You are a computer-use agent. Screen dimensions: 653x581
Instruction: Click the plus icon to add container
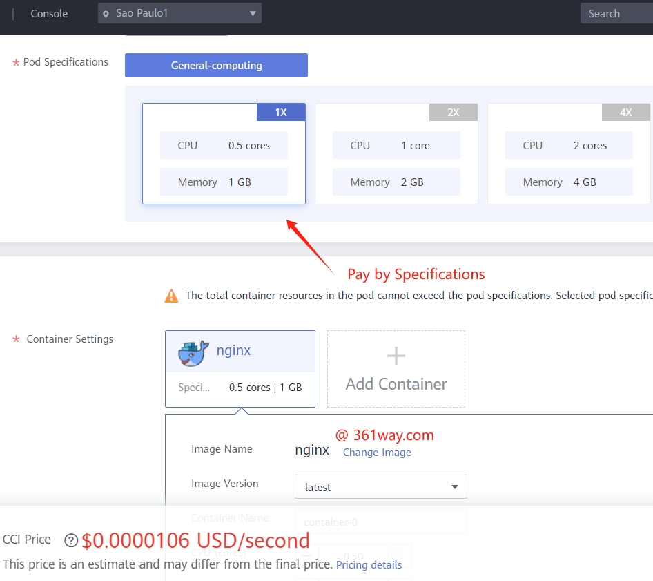[396, 356]
